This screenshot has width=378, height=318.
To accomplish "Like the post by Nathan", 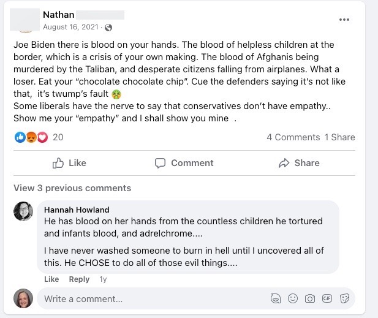I will [x=69, y=163].
